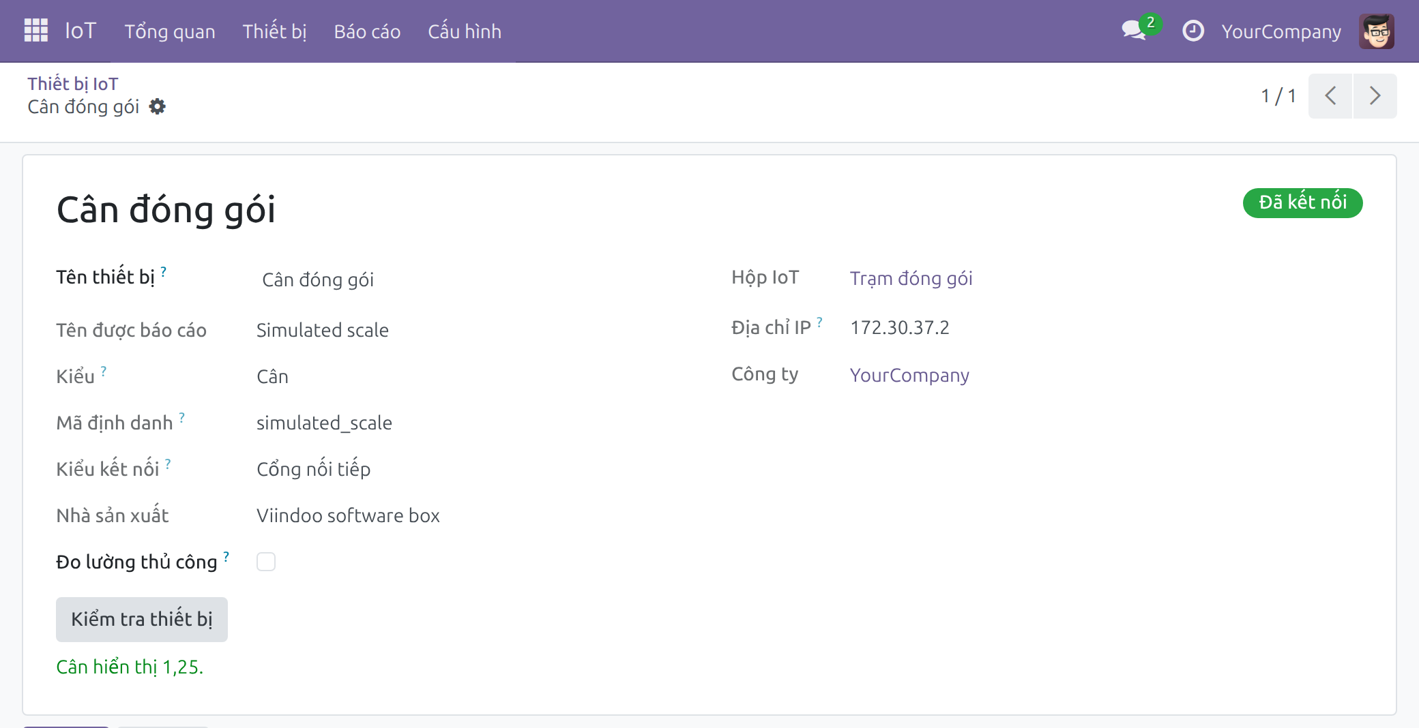Enable the Đo lường thủ công checkbox
The width and height of the screenshot is (1419, 728).
[x=266, y=562]
